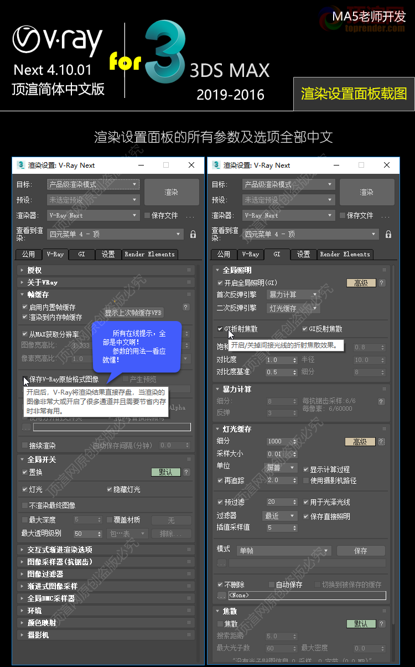Click '...' button next to 保存文件 in right window
This screenshot has height=667, width=415.
385,216
